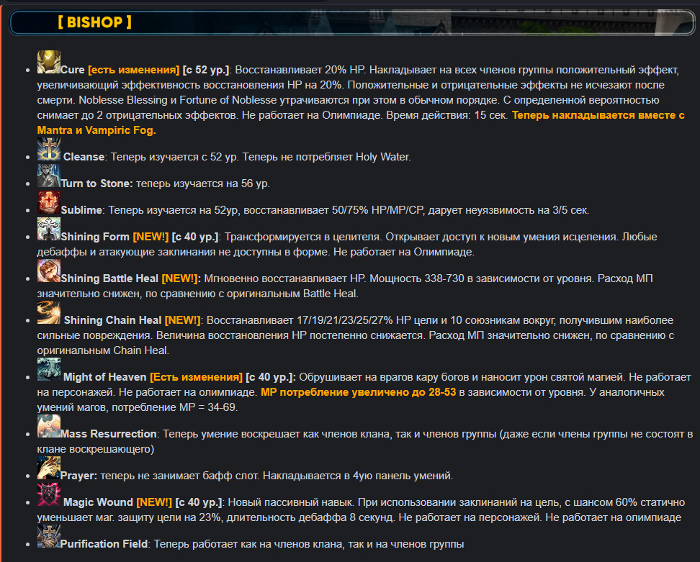The image size is (700, 562).
Task: Click the Purification Field skill icon
Action: (x=48, y=538)
